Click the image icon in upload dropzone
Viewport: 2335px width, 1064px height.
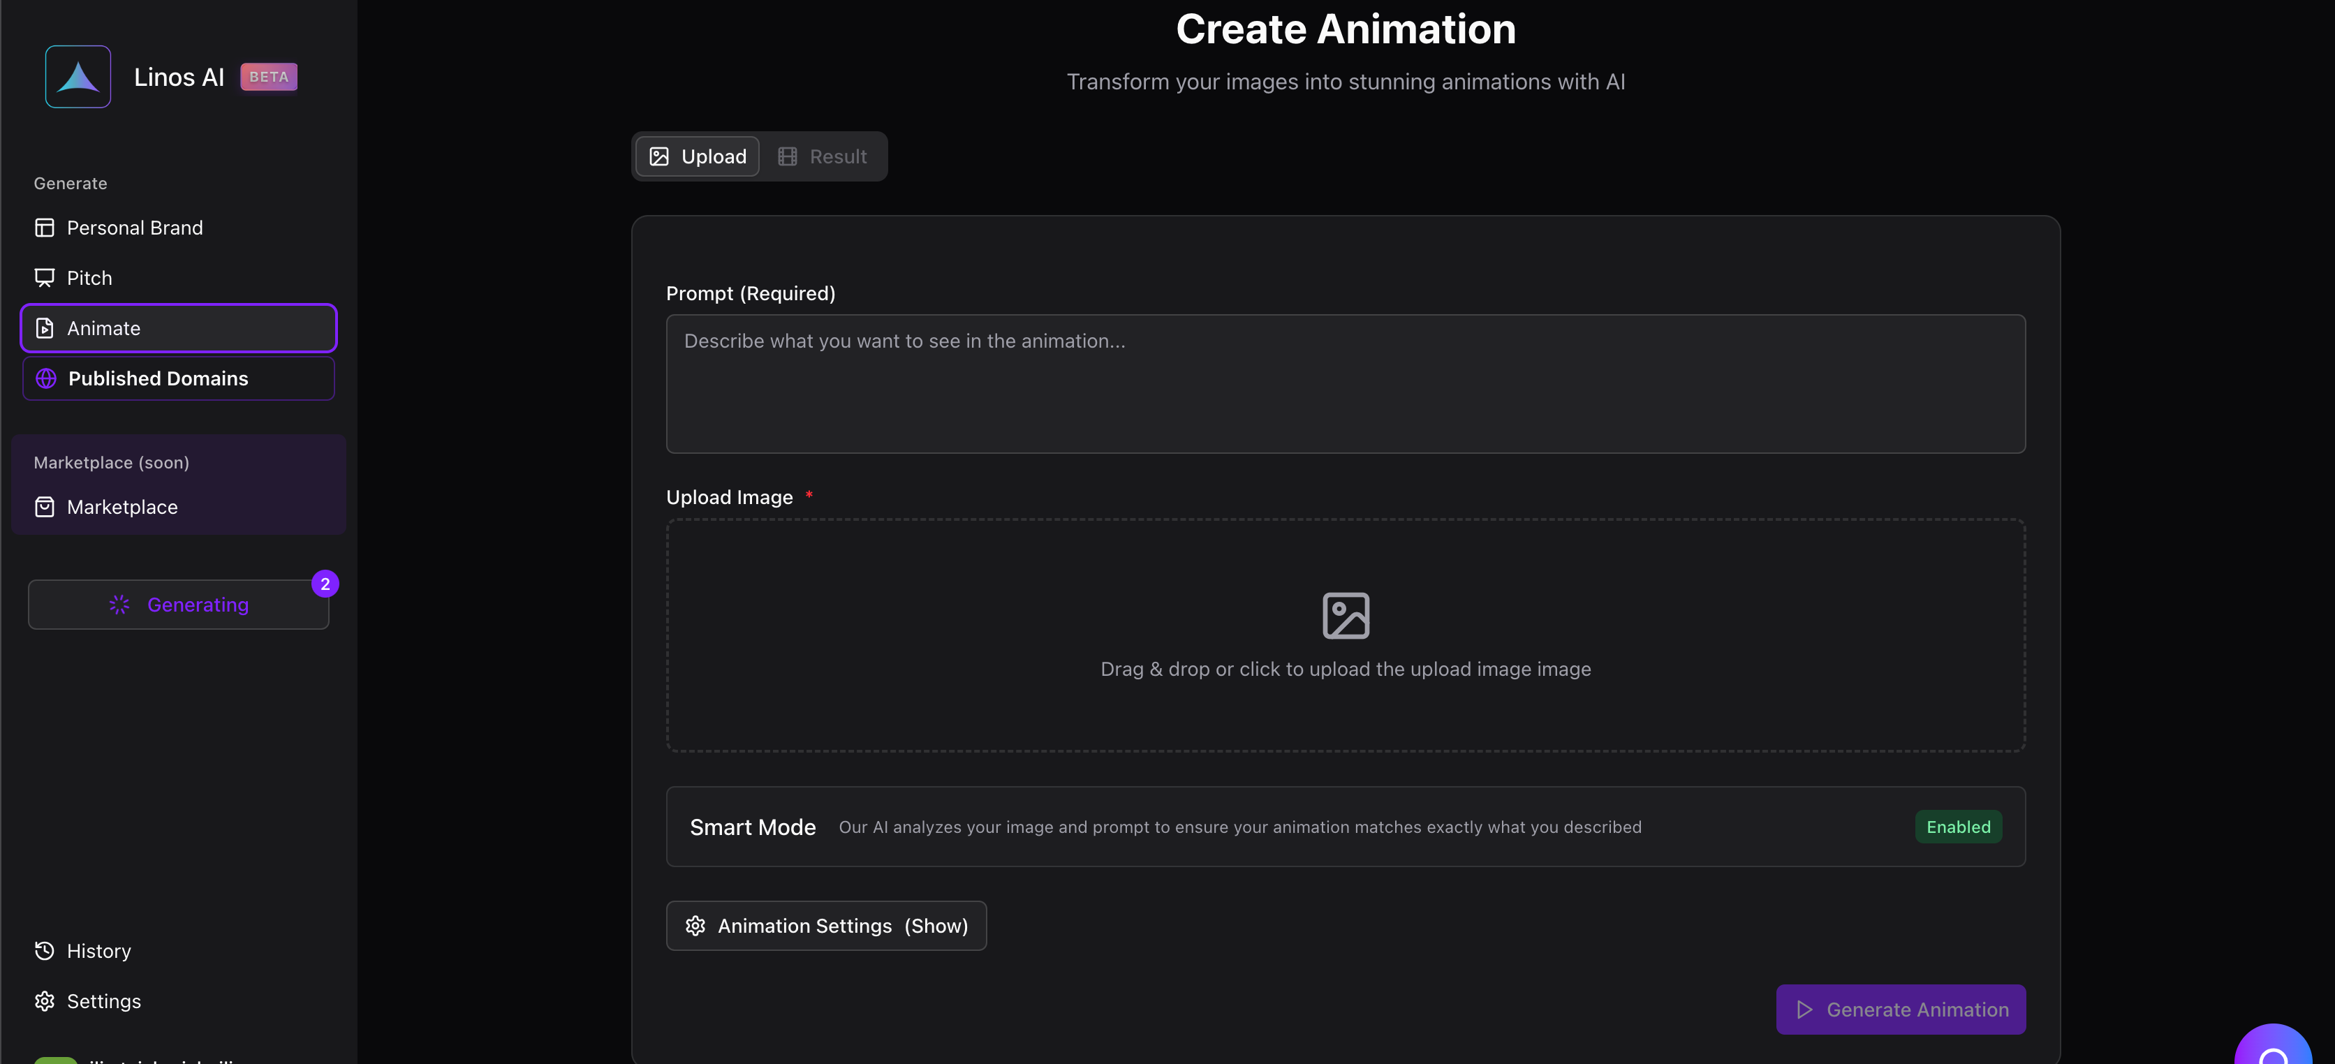pyautogui.click(x=1345, y=615)
